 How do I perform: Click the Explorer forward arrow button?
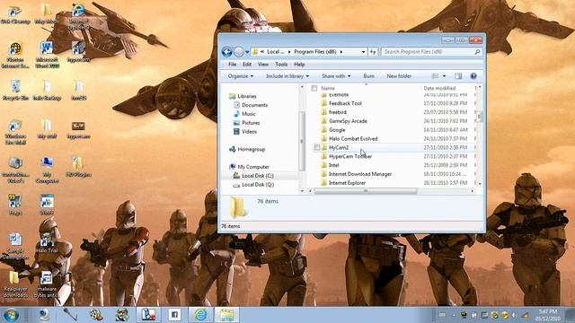click(239, 52)
